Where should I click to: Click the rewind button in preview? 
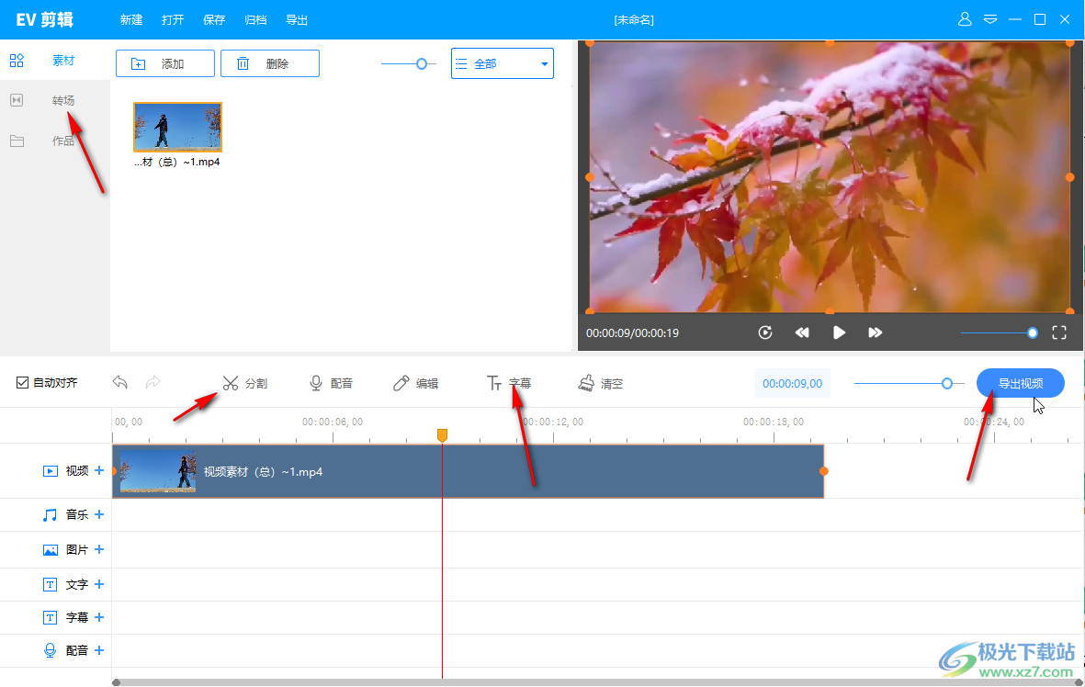pyautogui.click(x=802, y=332)
